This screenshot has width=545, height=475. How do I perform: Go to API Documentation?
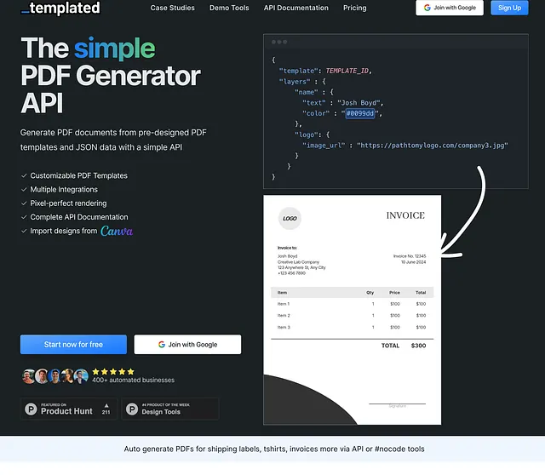(295, 8)
